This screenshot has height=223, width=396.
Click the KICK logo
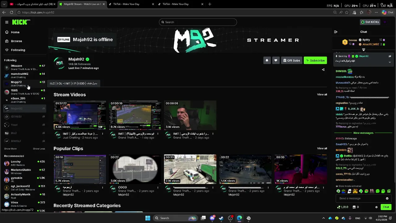click(21, 22)
